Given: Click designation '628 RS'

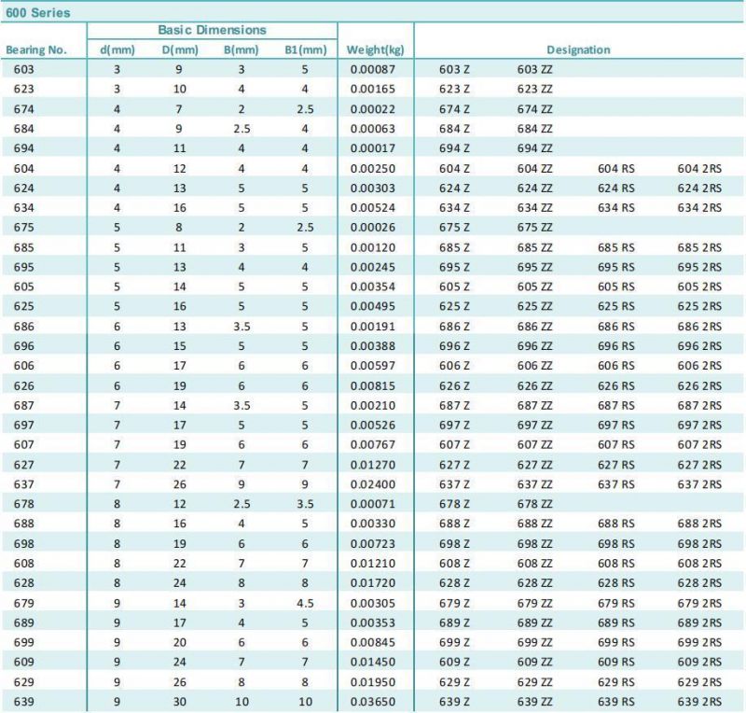Looking at the screenshot, I should 616,583.
